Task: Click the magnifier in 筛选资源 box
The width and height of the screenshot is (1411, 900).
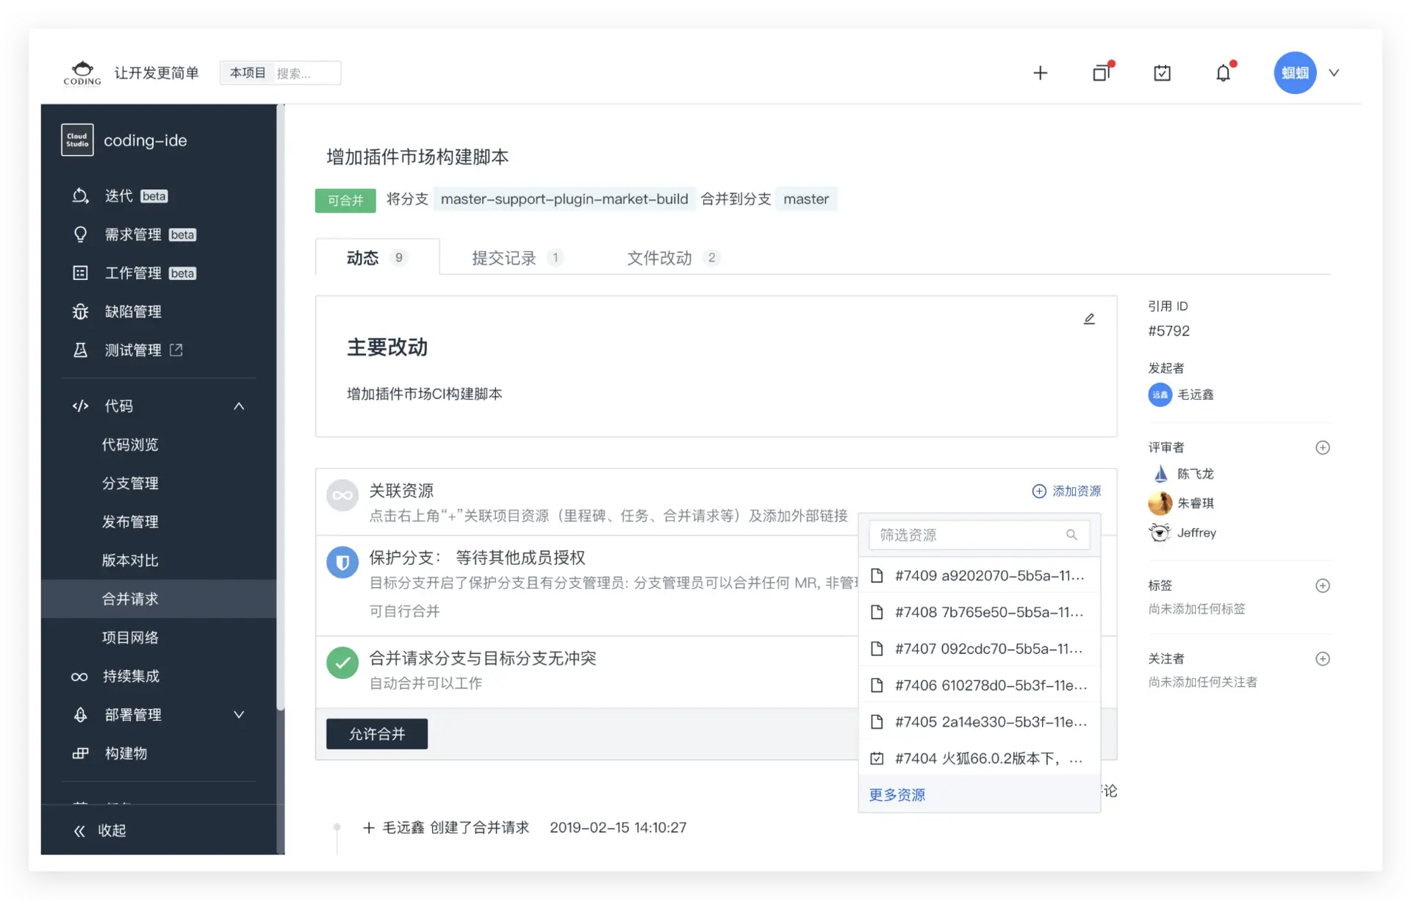Action: 1072,535
